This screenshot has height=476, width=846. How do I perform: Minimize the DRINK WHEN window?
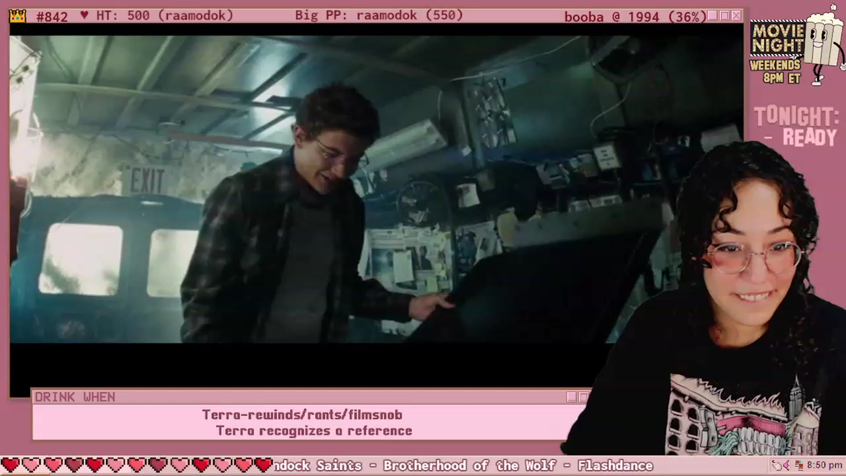point(571,397)
